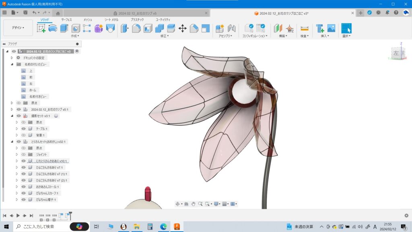Open the Pan hand tool
412x232 pixels.
pos(193,204)
